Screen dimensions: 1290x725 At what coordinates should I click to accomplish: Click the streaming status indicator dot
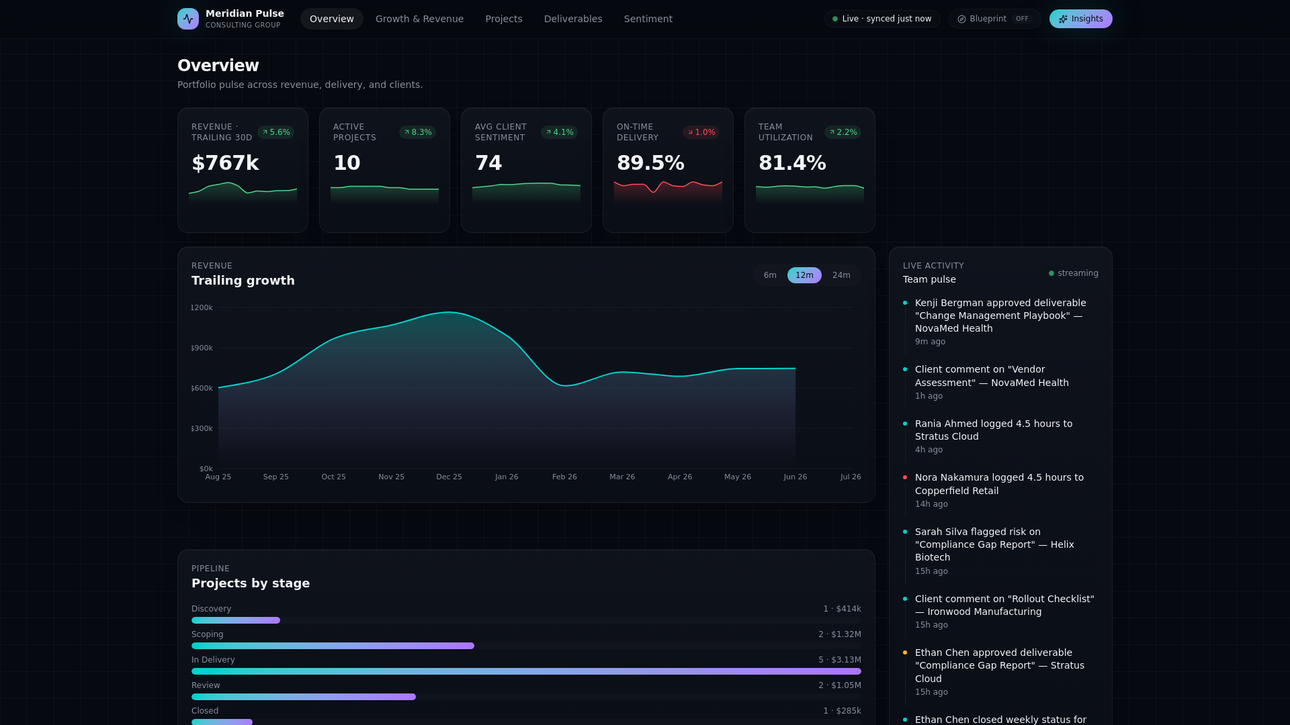[1051, 273]
